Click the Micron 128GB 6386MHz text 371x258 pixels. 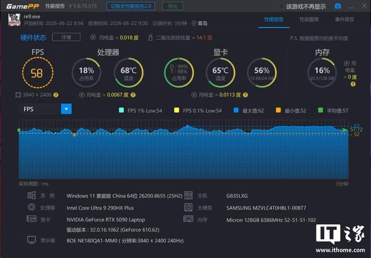[271, 220]
